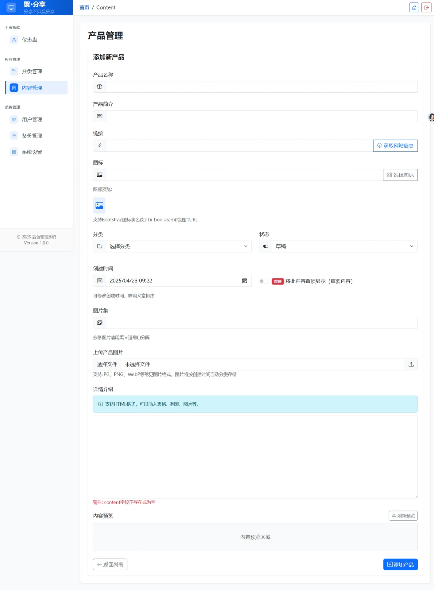
Task: Open 仪表盘 in the sidebar
Action: coord(30,40)
